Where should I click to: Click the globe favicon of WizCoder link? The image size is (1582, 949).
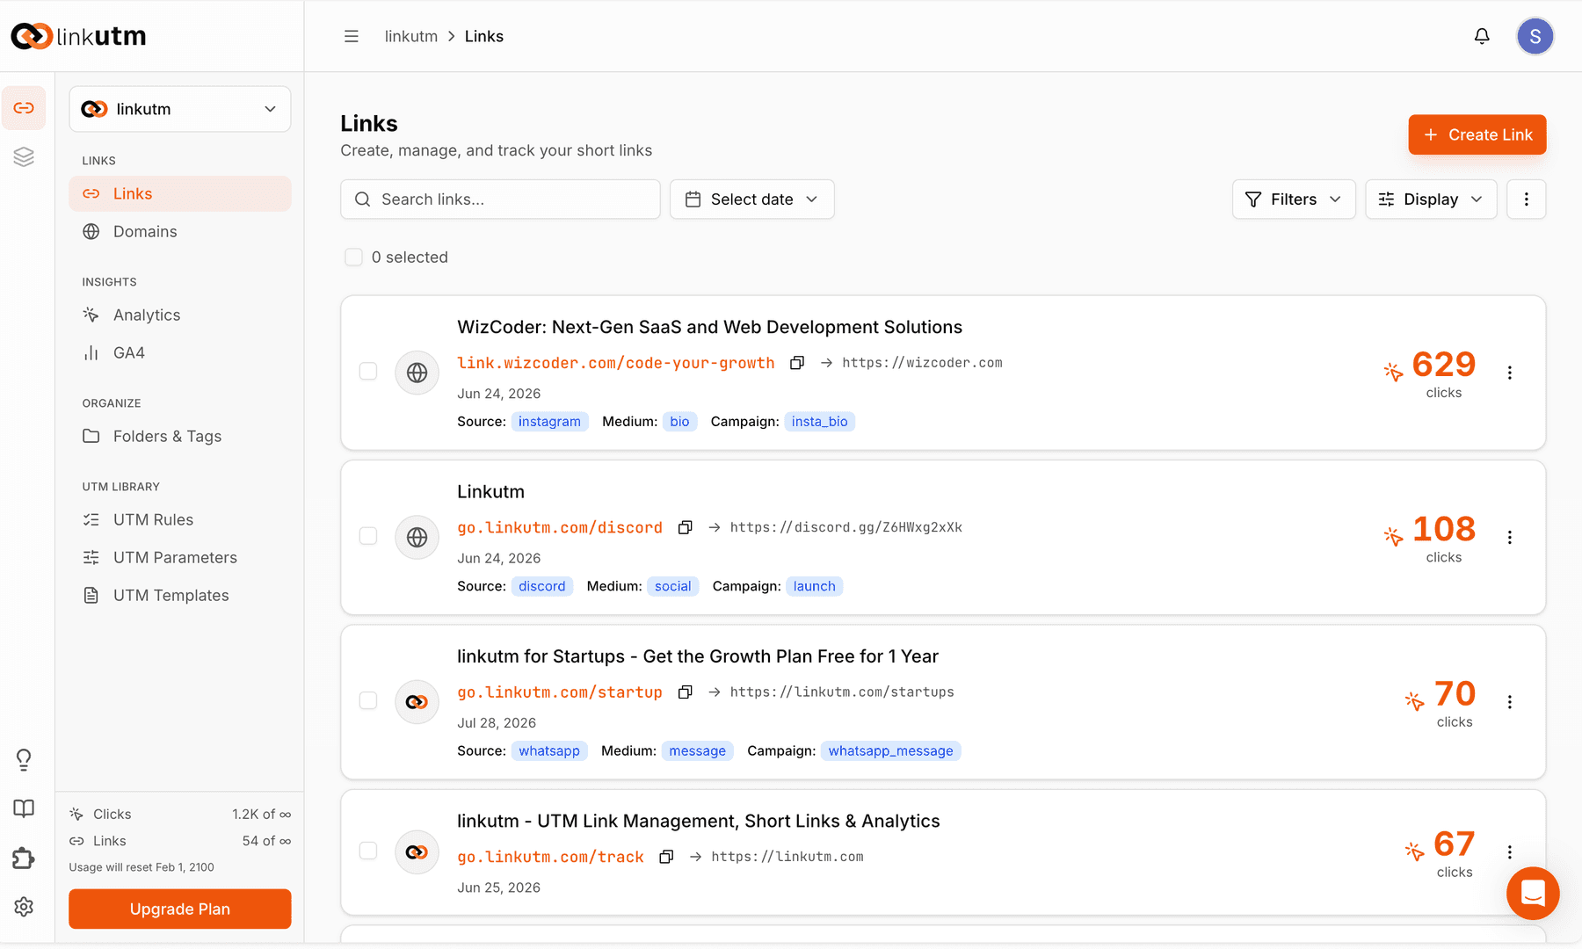click(417, 373)
